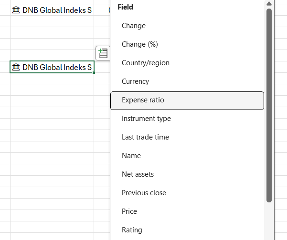Click the bank icon in the selected cell
The image size is (287, 240).
pyautogui.click(x=16, y=68)
